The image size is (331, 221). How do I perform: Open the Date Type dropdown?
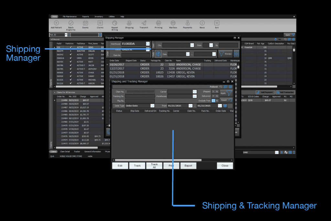tap(152, 106)
